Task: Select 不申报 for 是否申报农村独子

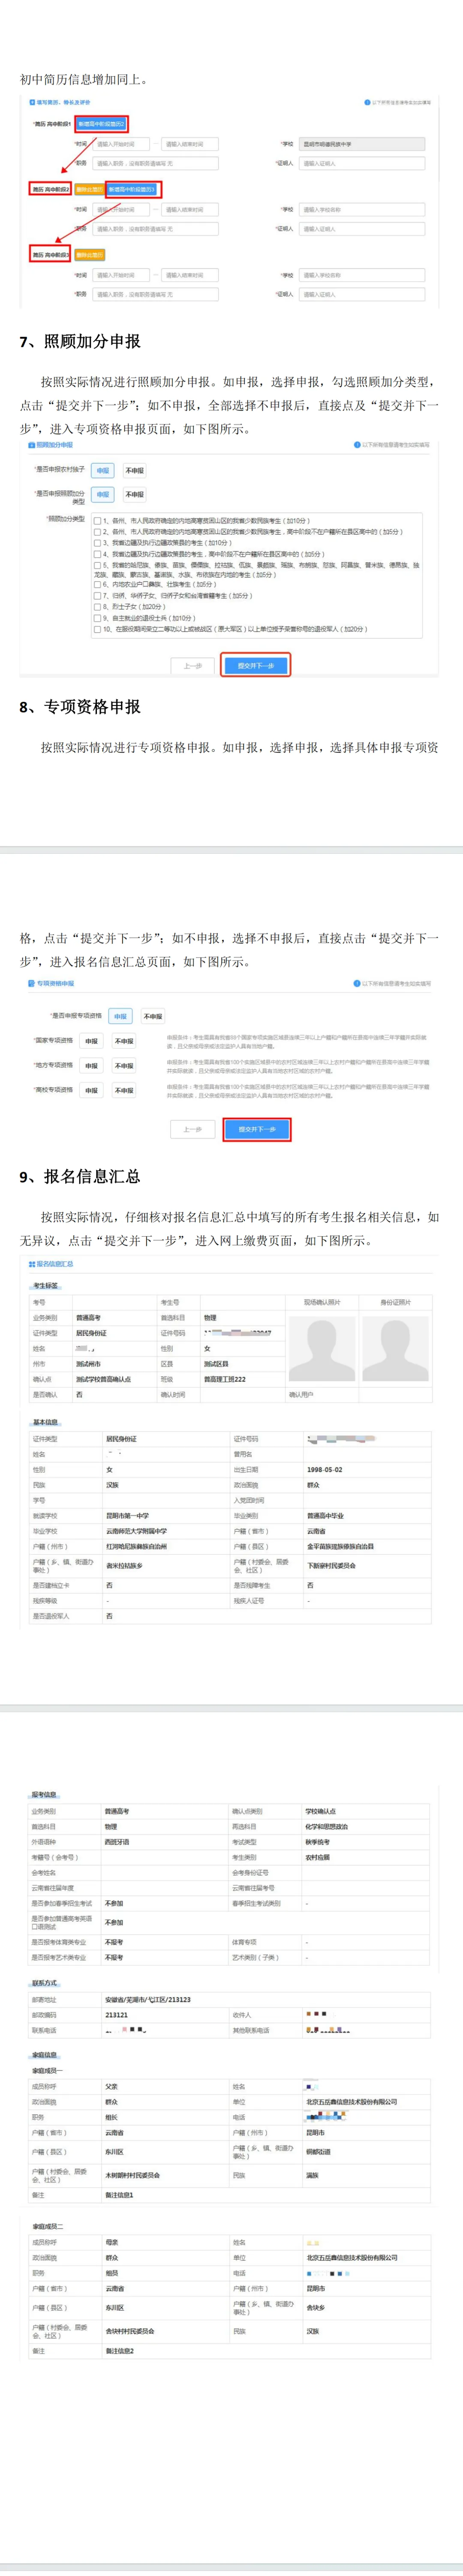Action: [x=134, y=470]
